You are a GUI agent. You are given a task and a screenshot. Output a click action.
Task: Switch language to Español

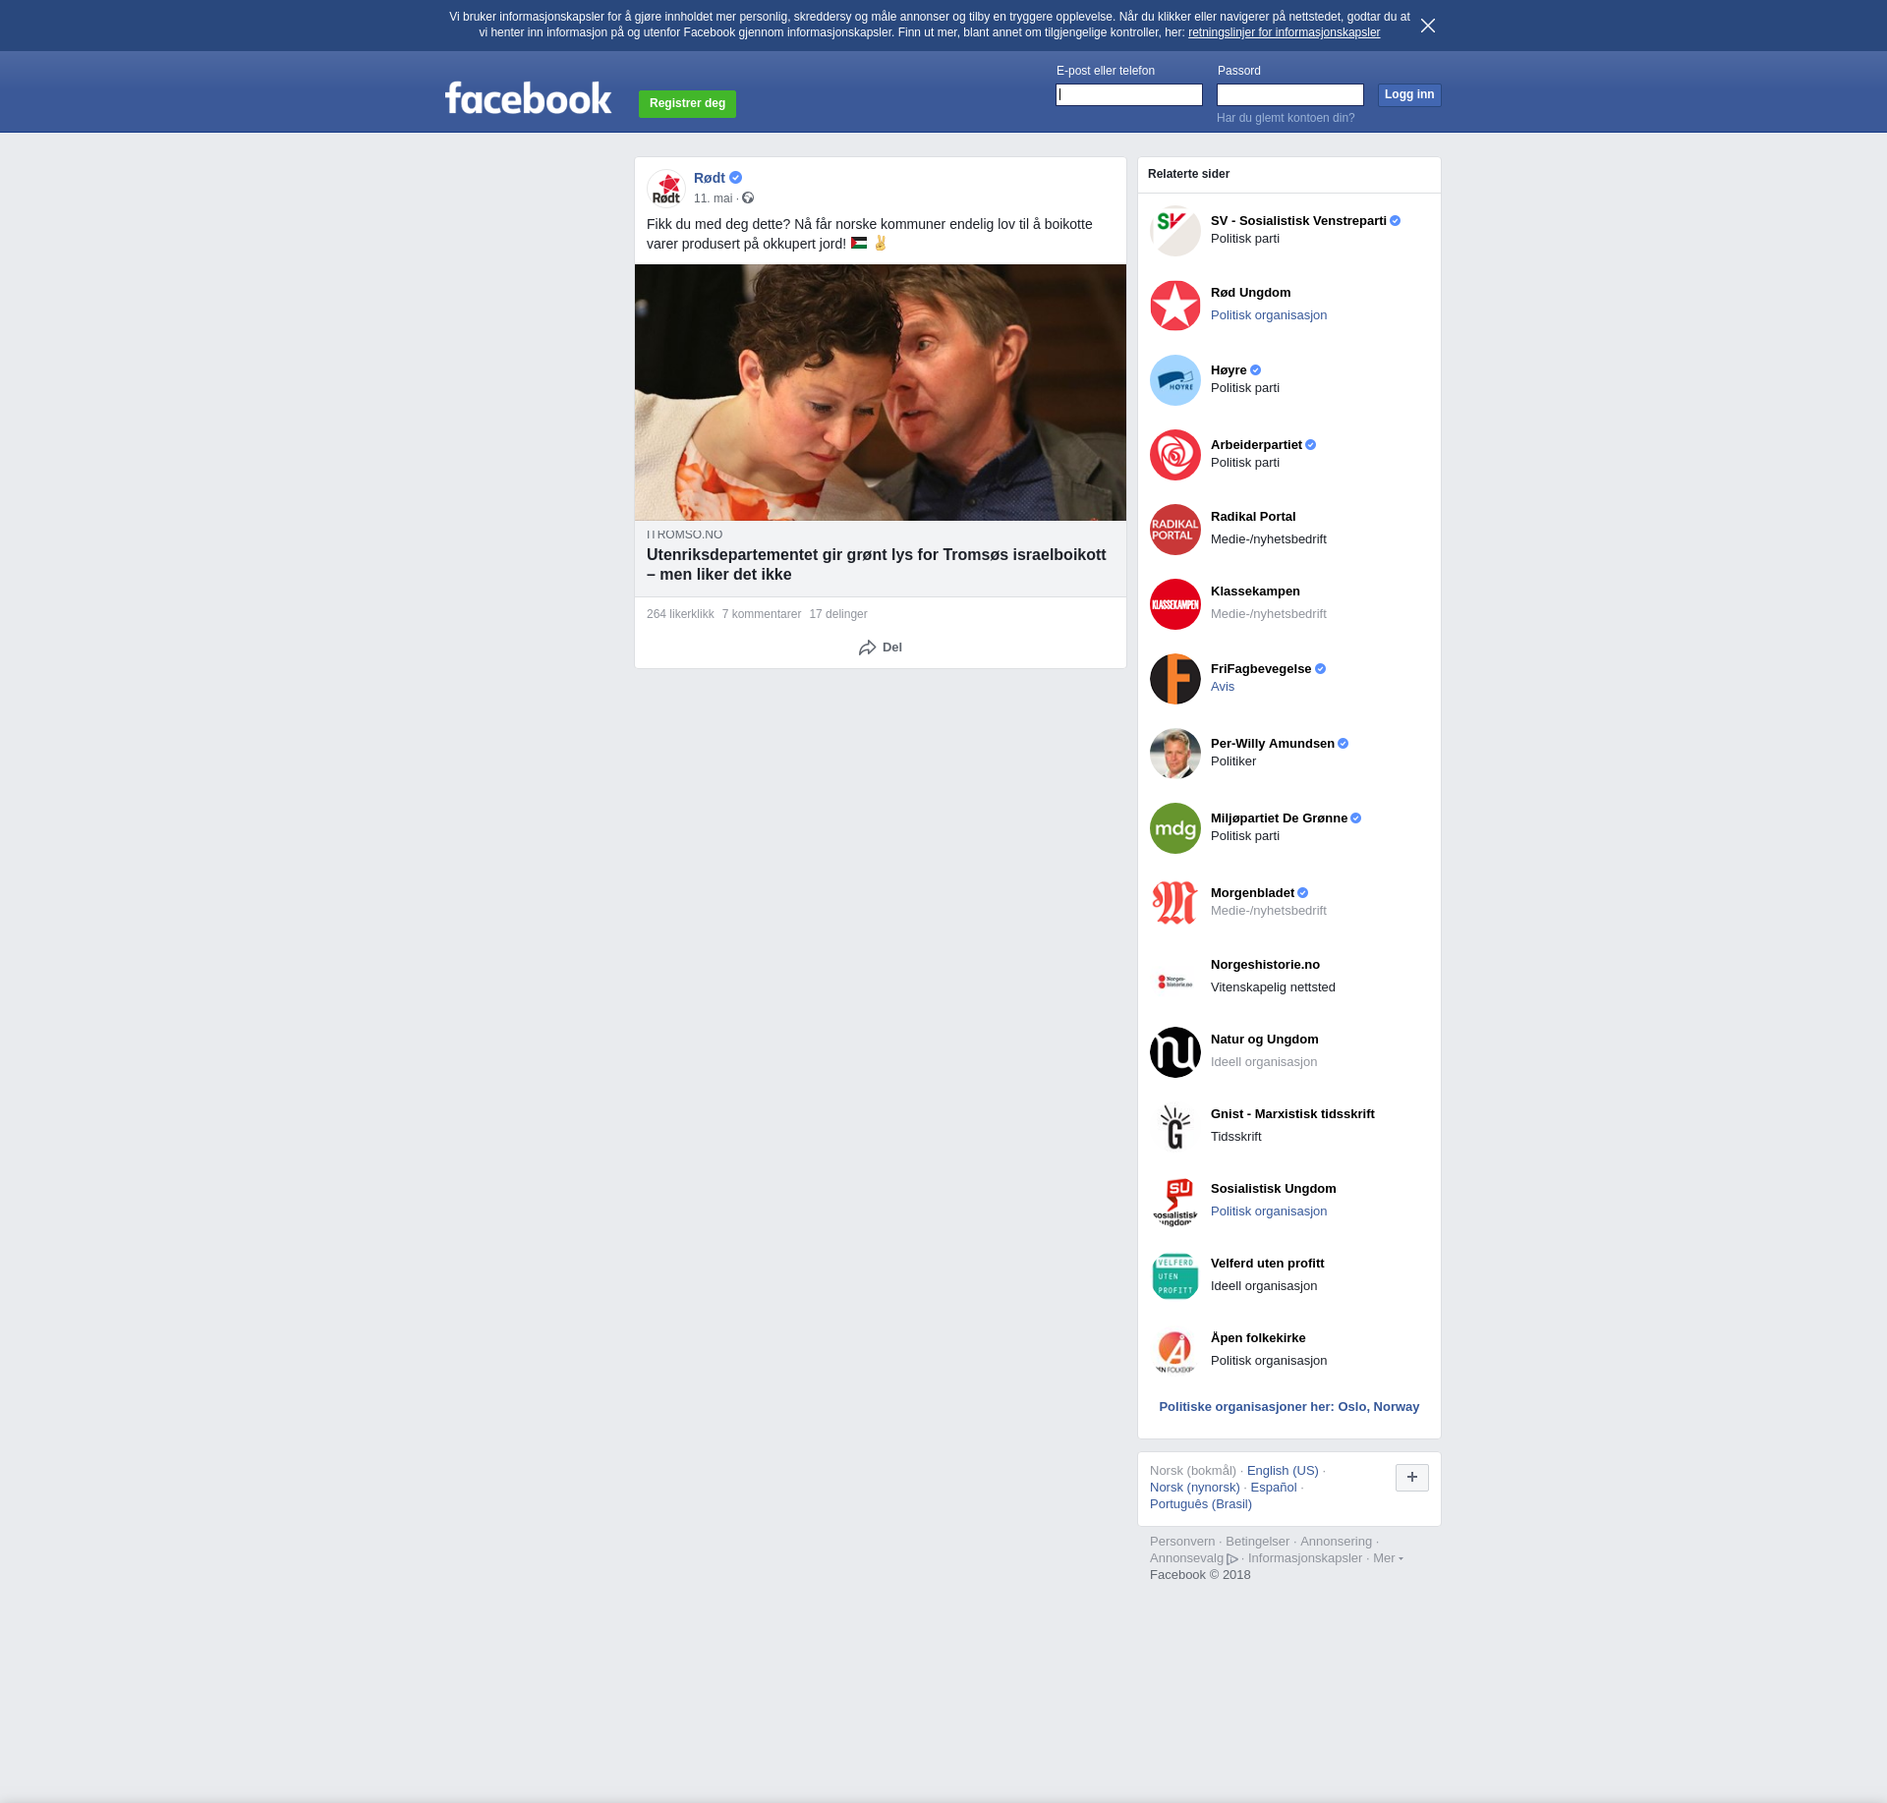(1274, 1488)
